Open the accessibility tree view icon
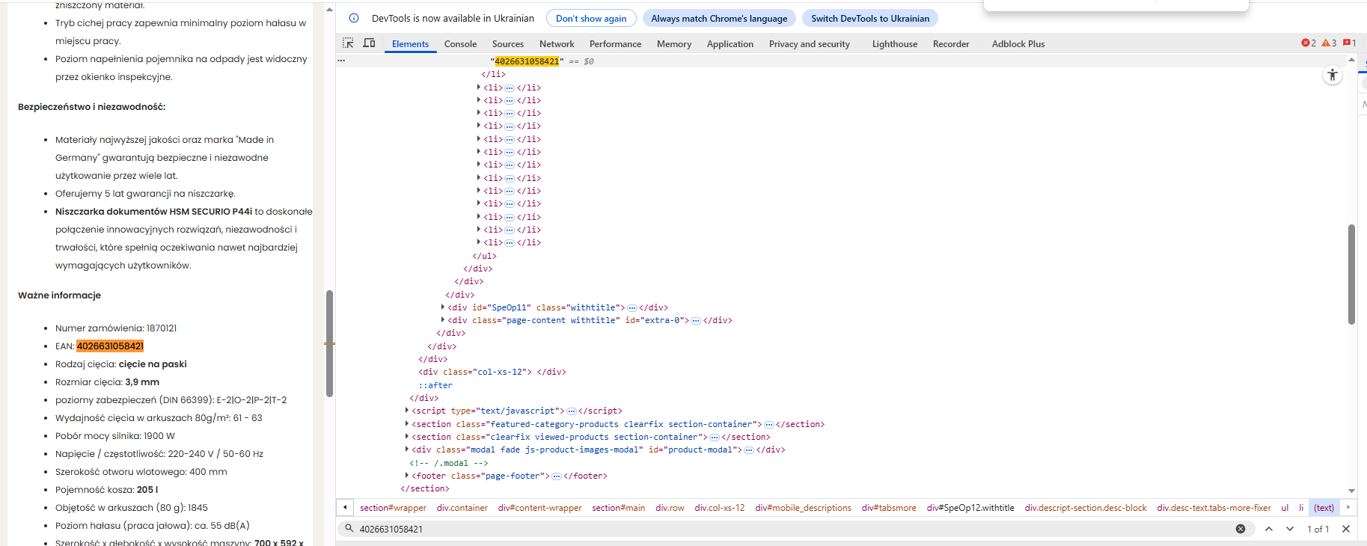Screen dimensions: 1367x546 [1333, 75]
